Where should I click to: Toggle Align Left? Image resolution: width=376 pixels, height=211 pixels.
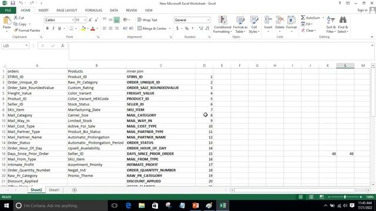click(105, 28)
